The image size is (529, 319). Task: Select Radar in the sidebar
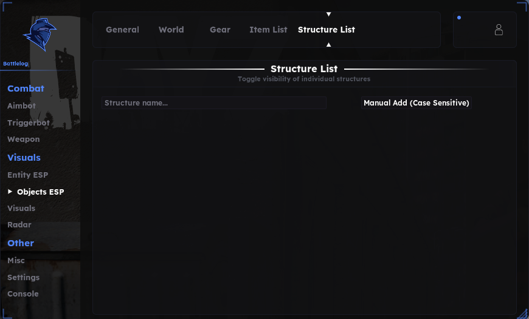tap(19, 225)
